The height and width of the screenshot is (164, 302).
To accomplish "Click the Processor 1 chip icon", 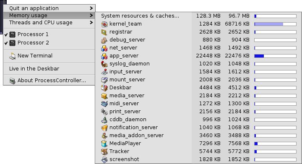I will (x=12, y=34).
